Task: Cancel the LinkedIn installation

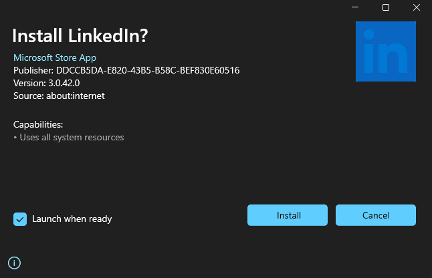Action: [x=375, y=215]
